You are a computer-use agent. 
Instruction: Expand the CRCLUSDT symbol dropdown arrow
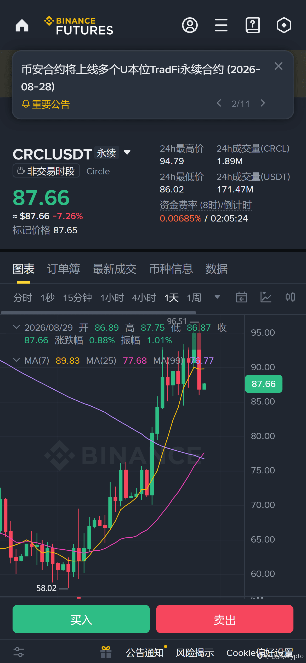[127, 152]
